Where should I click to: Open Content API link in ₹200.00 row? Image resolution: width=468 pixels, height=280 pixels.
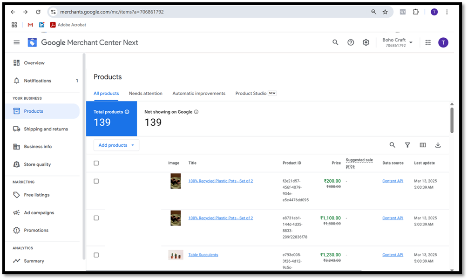coord(393,181)
